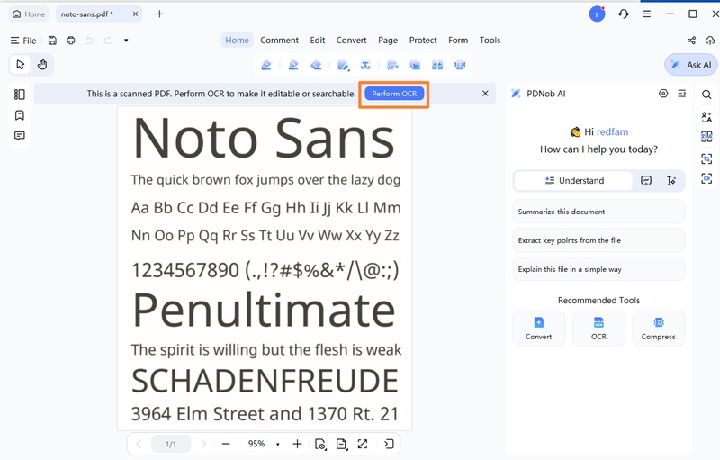The width and height of the screenshot is (720, 460).
Task: Open the zoom percentage dropdown arrow
Action: pos(277,445)
